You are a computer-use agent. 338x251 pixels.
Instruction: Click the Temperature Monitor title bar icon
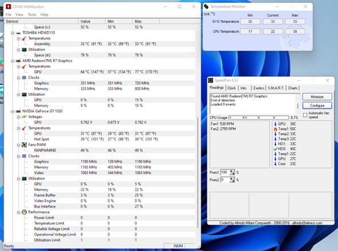[206, 7]
